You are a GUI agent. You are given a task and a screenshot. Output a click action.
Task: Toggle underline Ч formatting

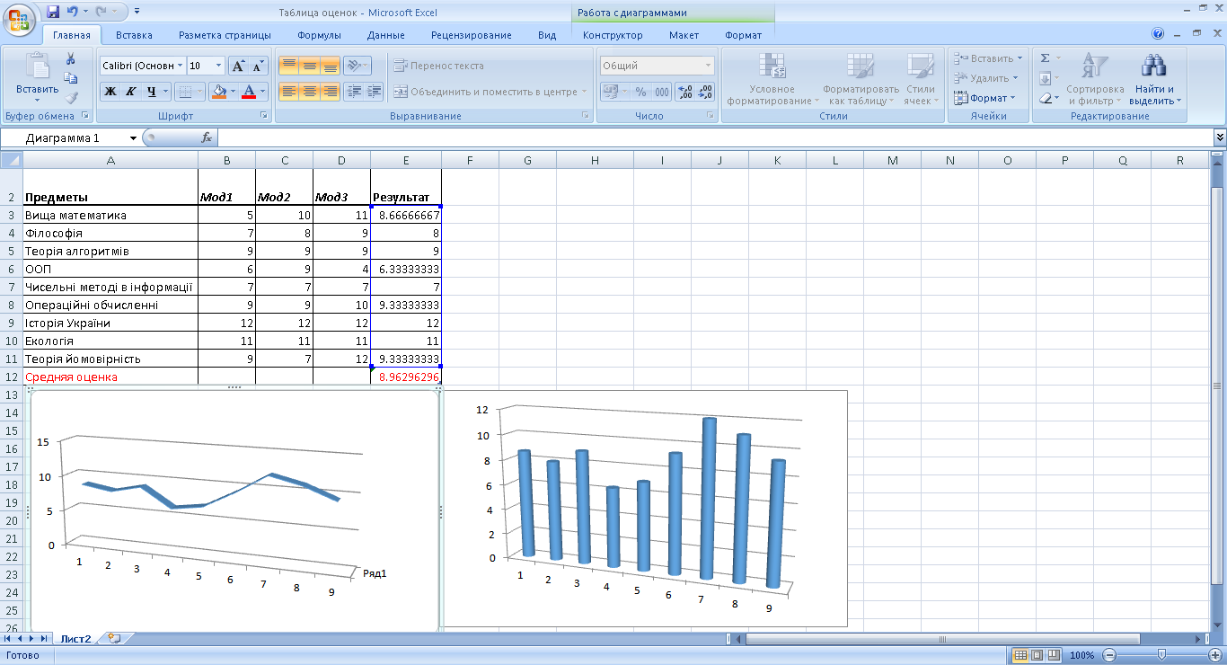[x=151, y=92]
